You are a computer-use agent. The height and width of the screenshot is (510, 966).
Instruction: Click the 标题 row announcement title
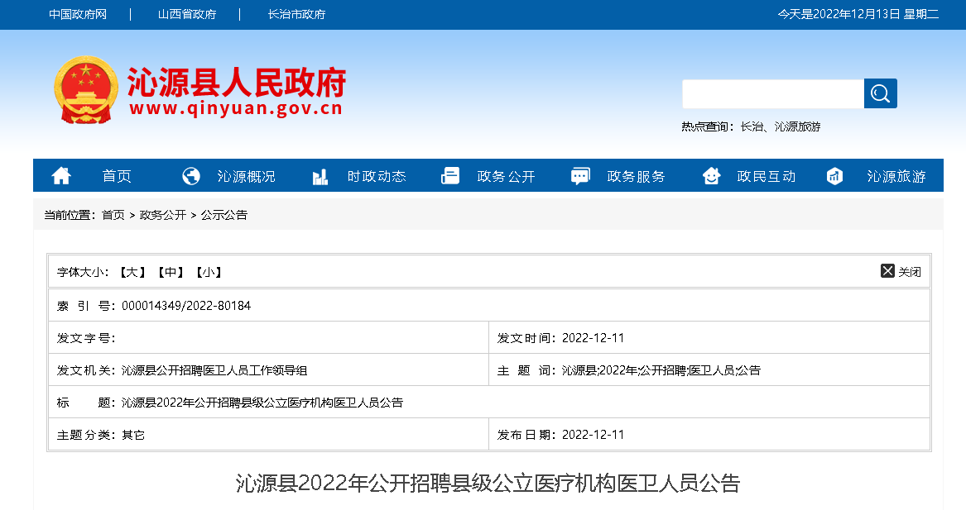[262, 403]
